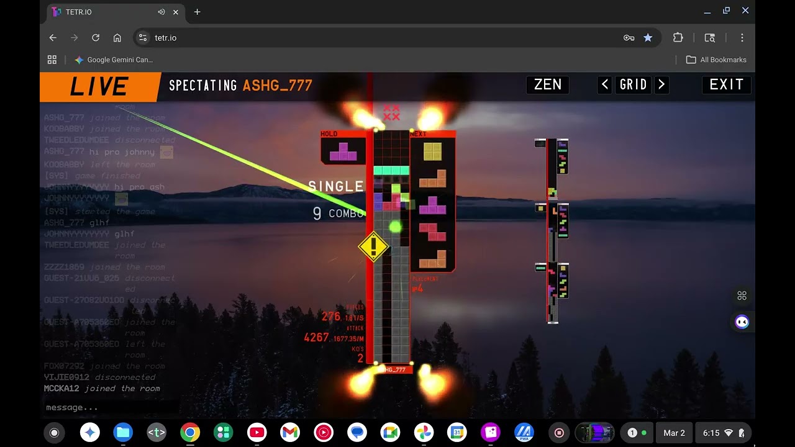View site information icon in address bar
Image resolution: width=795 pixels, height=447 pixels.
[x=143, y=38]
